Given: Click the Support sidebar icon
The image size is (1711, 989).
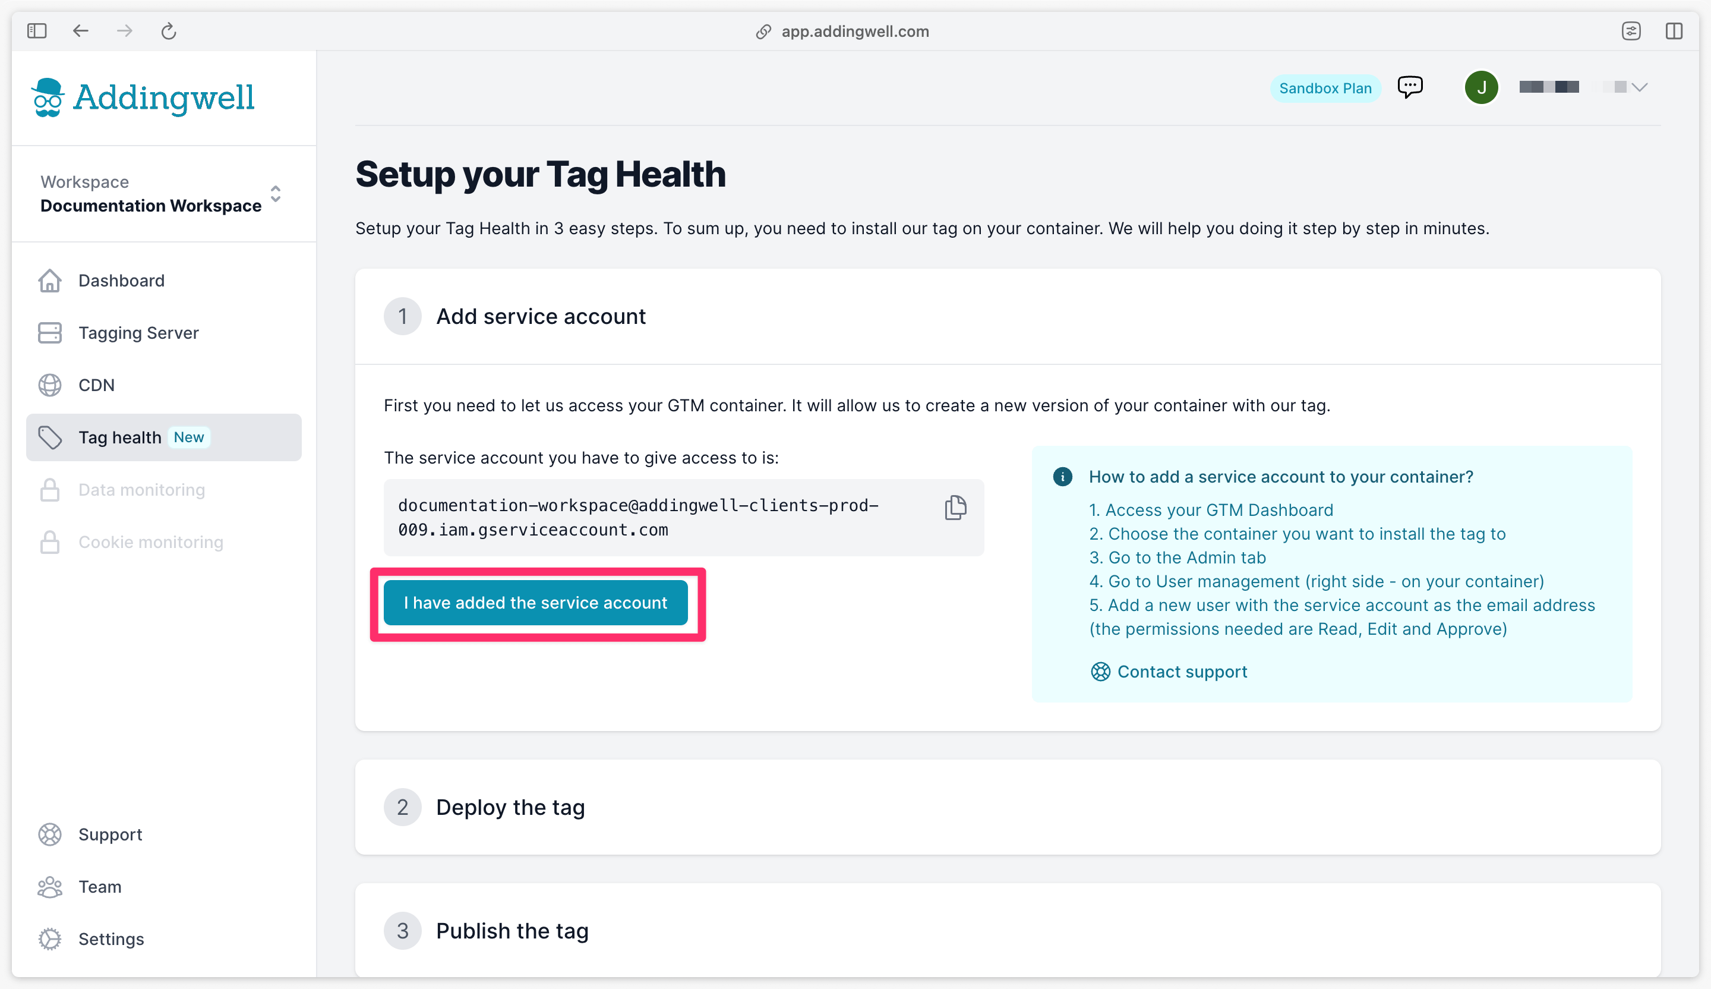Looking at the screenshot, I should point(49,833).
